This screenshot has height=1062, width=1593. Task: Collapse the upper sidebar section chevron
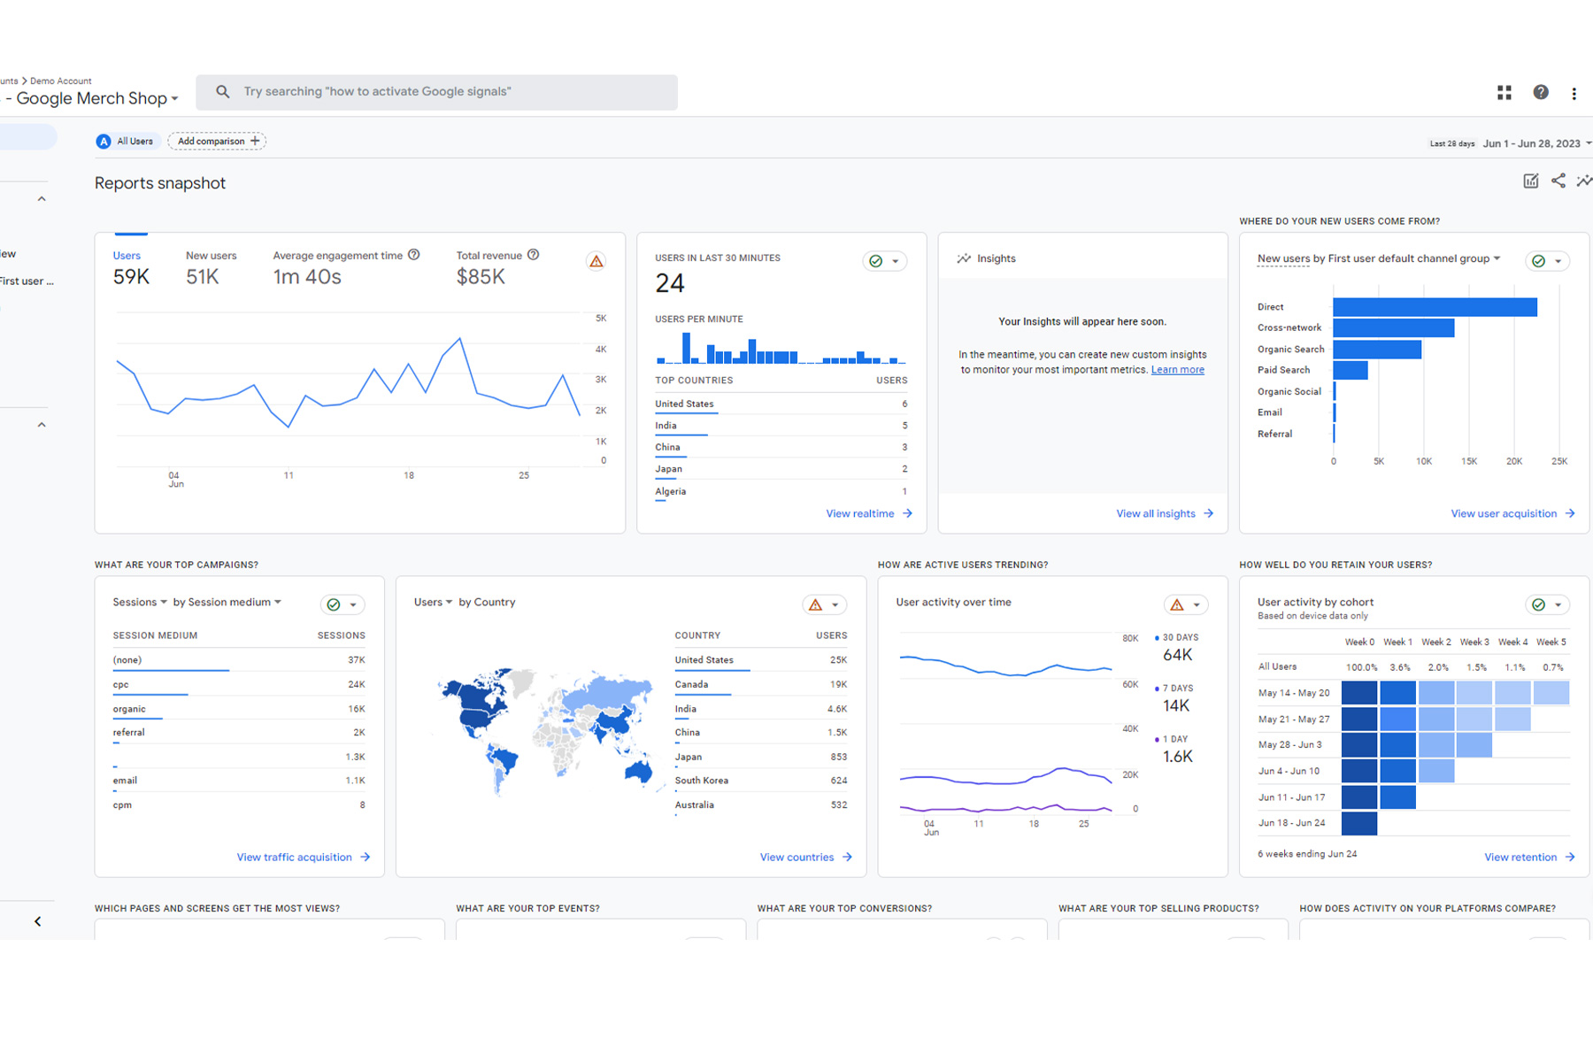pyautogui.click(x=42, y=199)
